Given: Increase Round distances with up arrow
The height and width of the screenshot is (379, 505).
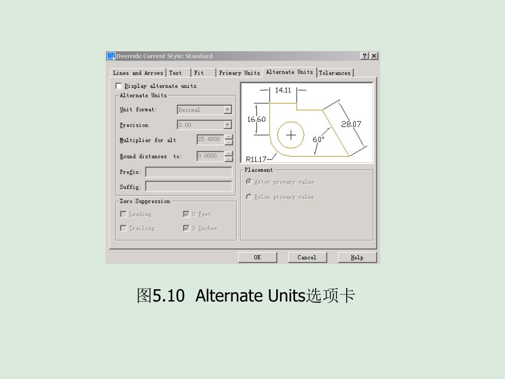Looking at the screenshot, I should pos(228,154).
